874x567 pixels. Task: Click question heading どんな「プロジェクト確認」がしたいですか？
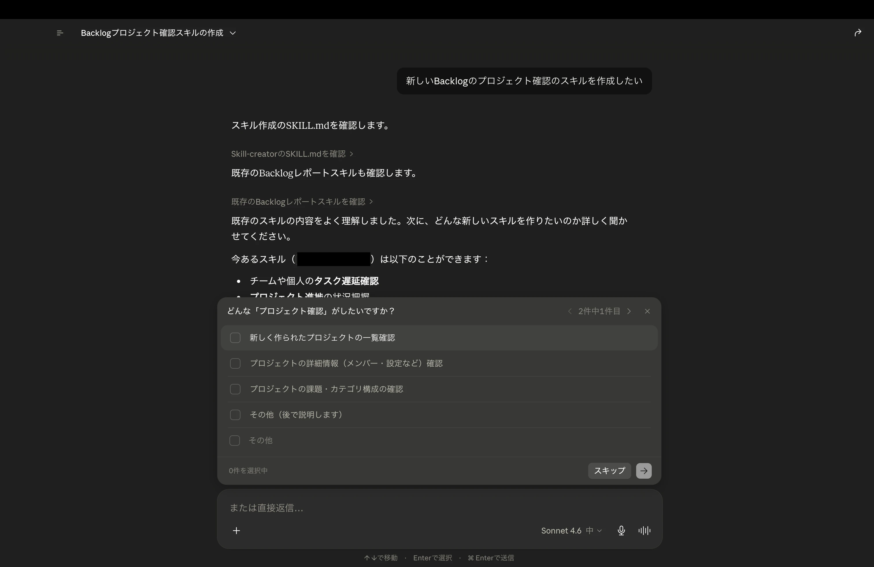[311, 311]
